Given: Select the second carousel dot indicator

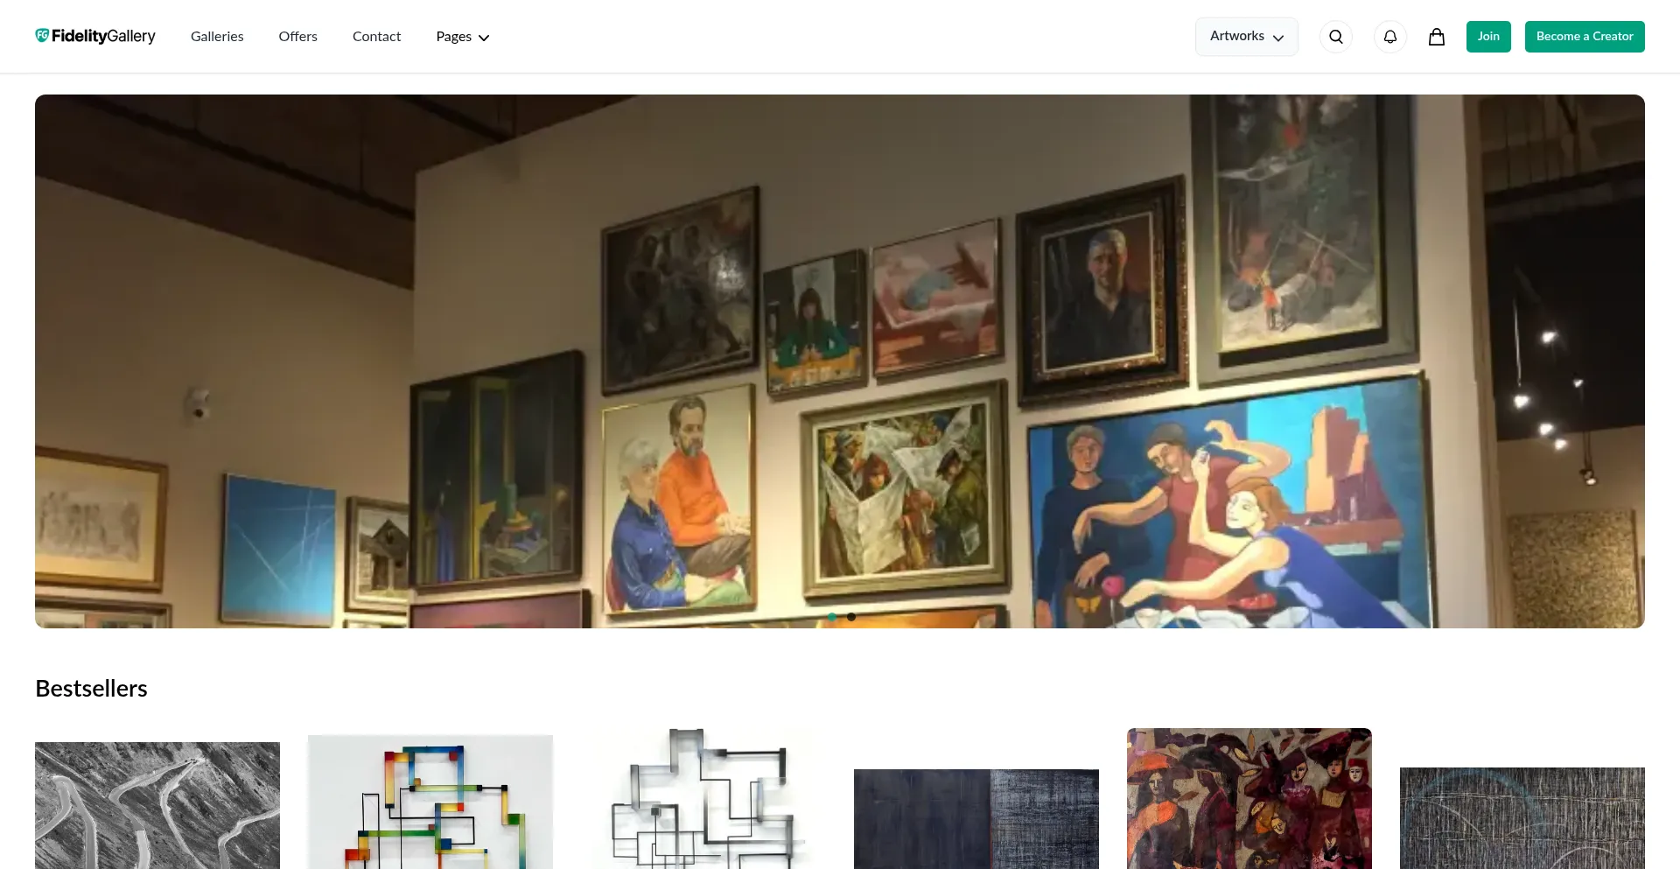Looking at the screenshot, I should (x=851, y=617).
